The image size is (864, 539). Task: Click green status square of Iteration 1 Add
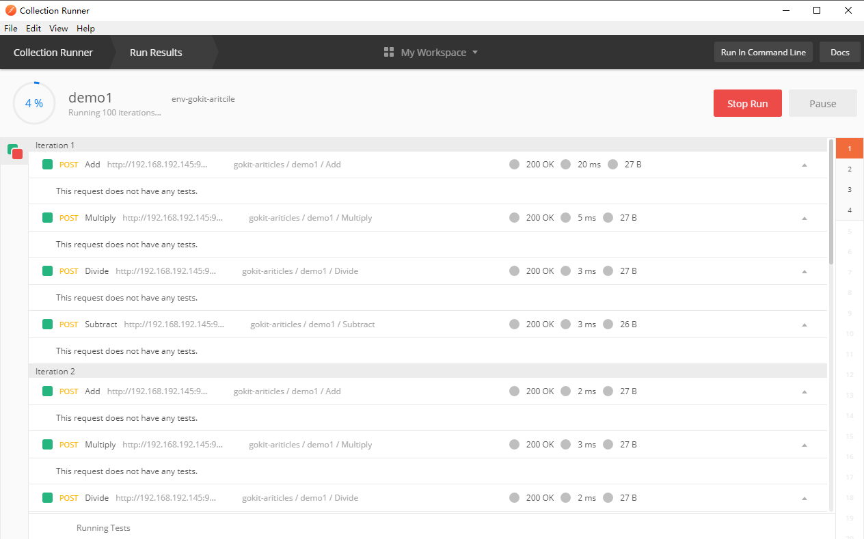coord(47,165)
